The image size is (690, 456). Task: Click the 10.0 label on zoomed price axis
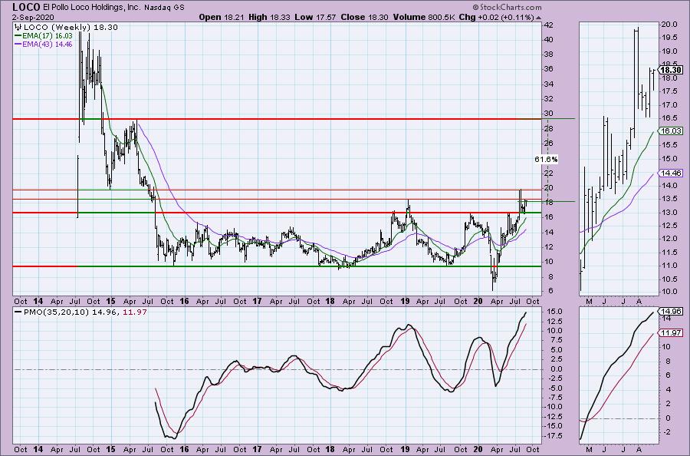coord(668,292)
